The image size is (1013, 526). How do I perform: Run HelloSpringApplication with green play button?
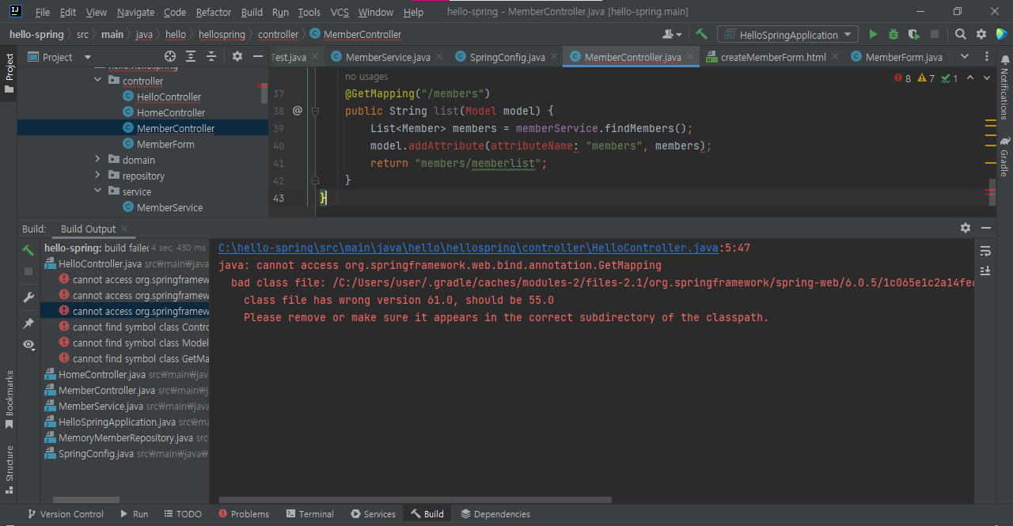point(873,35)
